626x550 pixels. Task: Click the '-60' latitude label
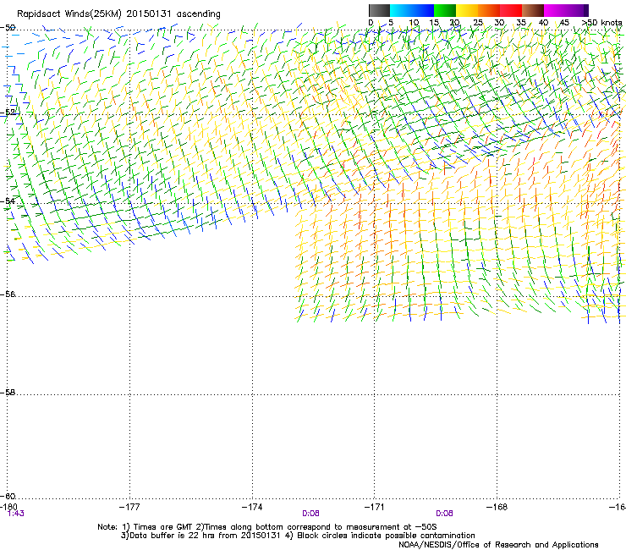pos(8,496)
